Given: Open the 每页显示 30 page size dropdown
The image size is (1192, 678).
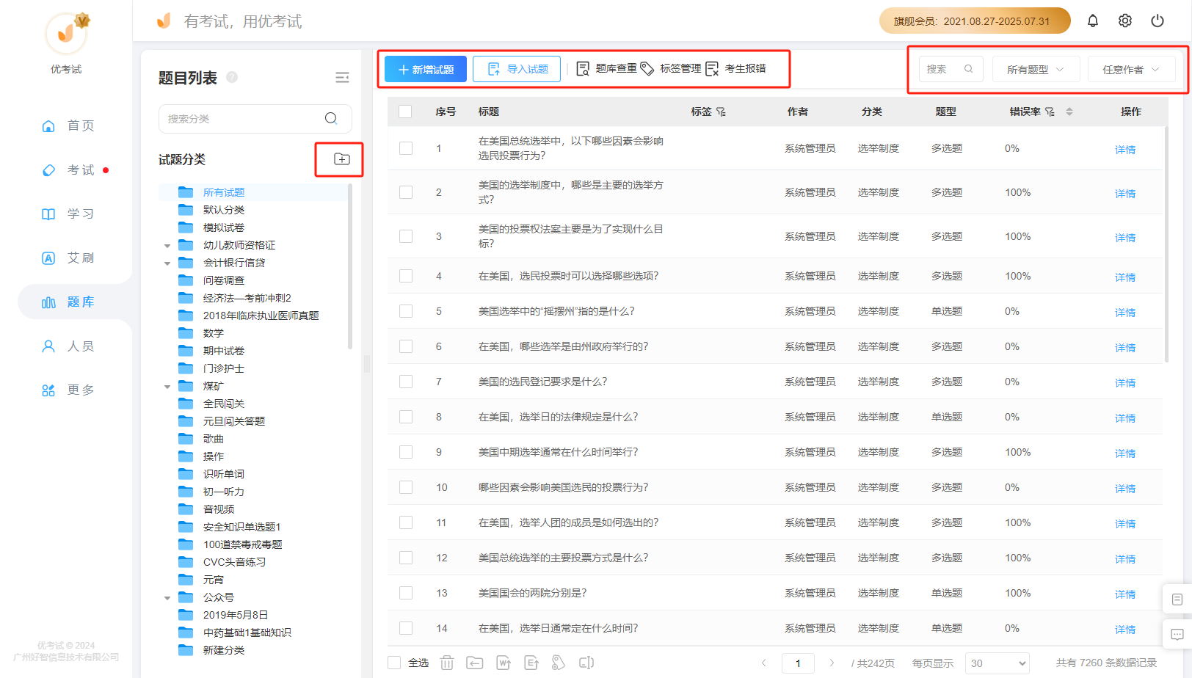Looking at the screenshot, I should tap(997, 663).
